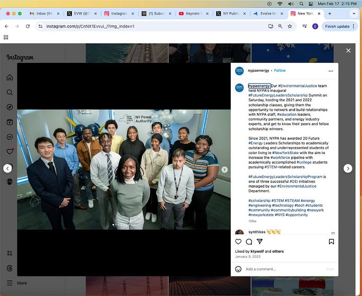This screenshot has width=362, height=296.
Task: Like the synthisss comment
Action: (x=333, y=233)
